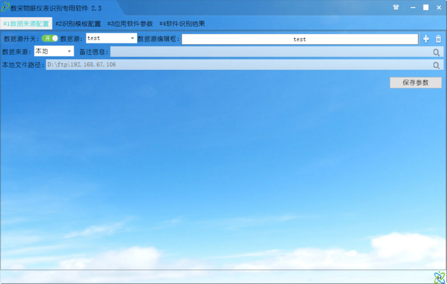Go to the #4软件识别结果 tab

[182, 24]
